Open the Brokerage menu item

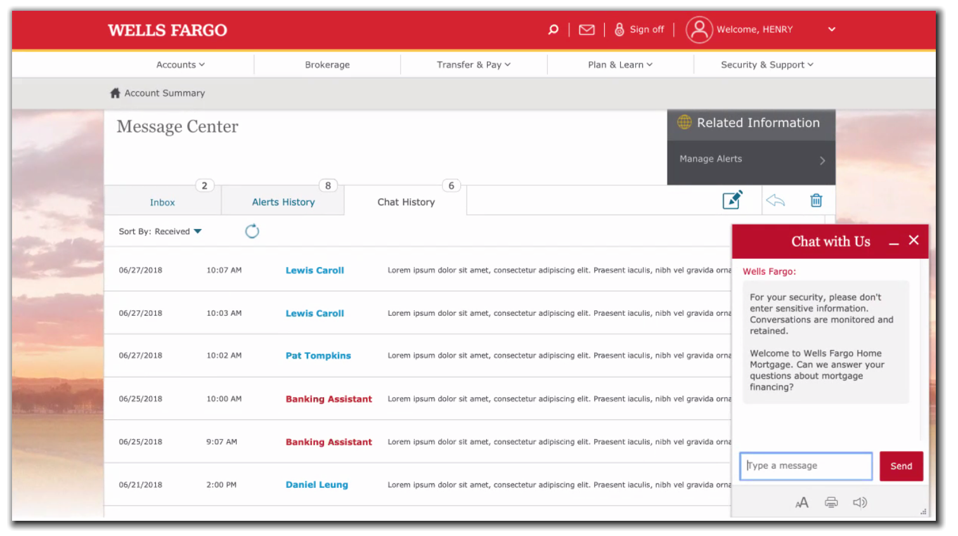[327, 65]
